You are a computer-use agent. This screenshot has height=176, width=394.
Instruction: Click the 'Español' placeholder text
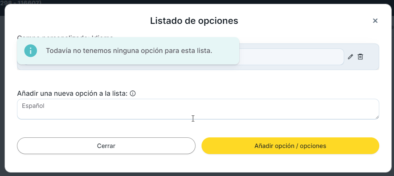(33, 106)
